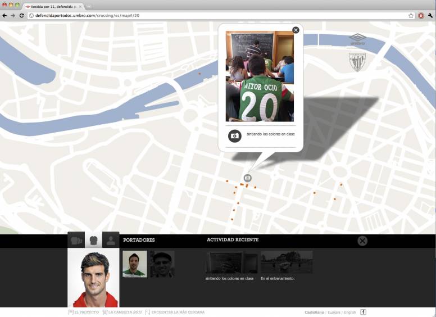
Task: Switch to the group chat tab icon
Action: [76, 240]
